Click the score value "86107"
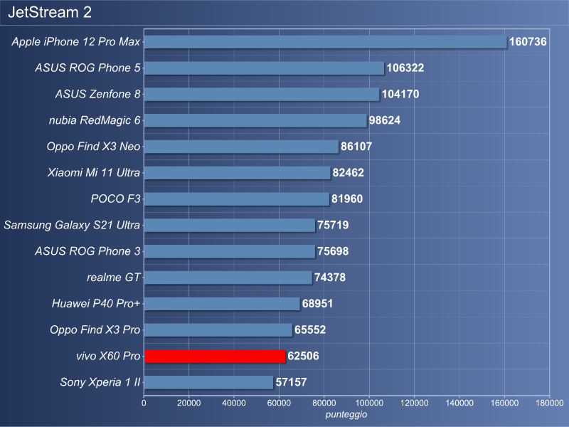 (356, 147)
